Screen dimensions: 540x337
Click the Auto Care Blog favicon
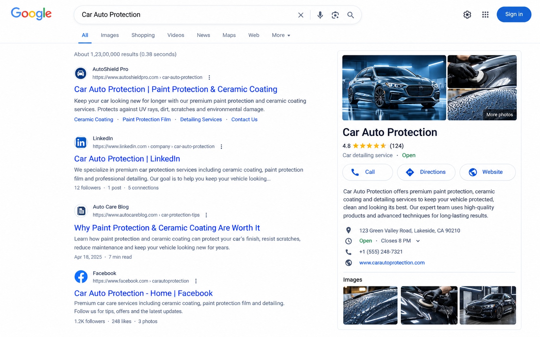[81, 211]
